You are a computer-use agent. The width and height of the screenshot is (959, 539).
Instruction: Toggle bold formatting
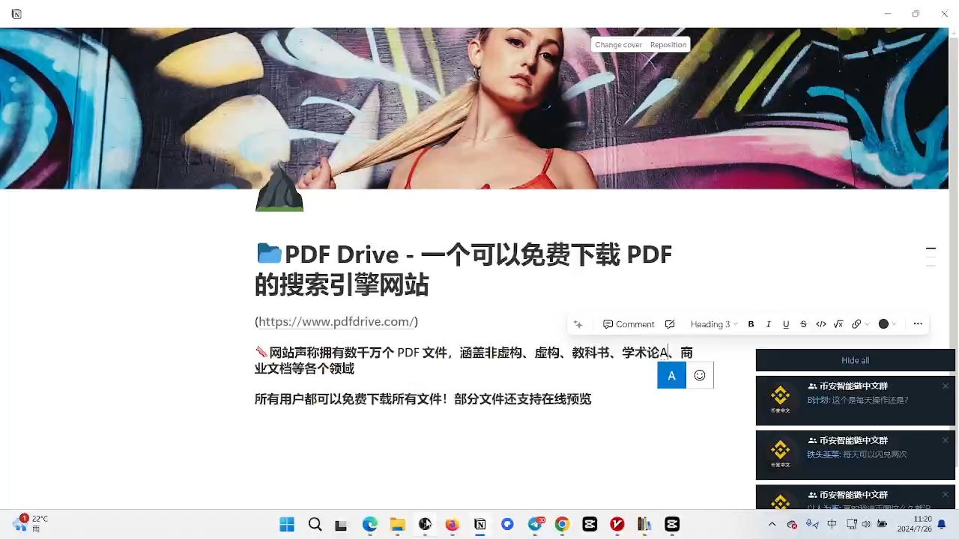(x=751, y=324)
